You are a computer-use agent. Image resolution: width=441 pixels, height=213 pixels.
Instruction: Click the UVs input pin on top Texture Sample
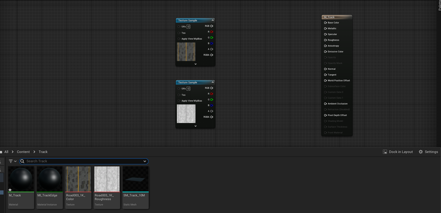[x=179, y=27]
